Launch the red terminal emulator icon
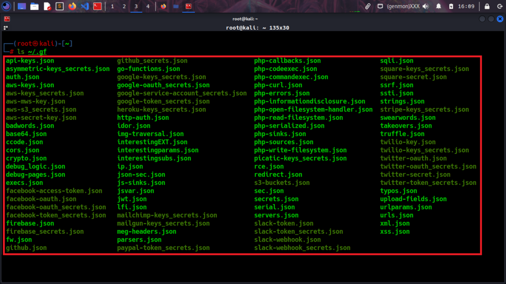The width and height of the screenshot is (506, 284). point(97,6)
